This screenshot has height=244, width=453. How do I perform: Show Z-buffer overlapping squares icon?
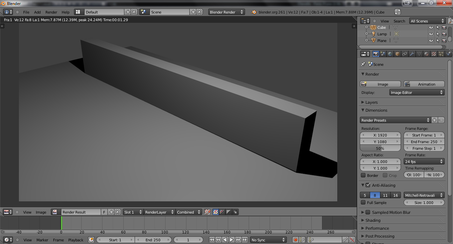point(235,212)
